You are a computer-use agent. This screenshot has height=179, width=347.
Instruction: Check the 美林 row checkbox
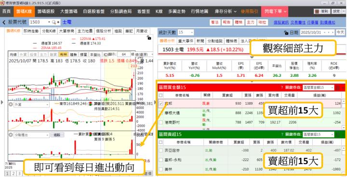[161, 169]
